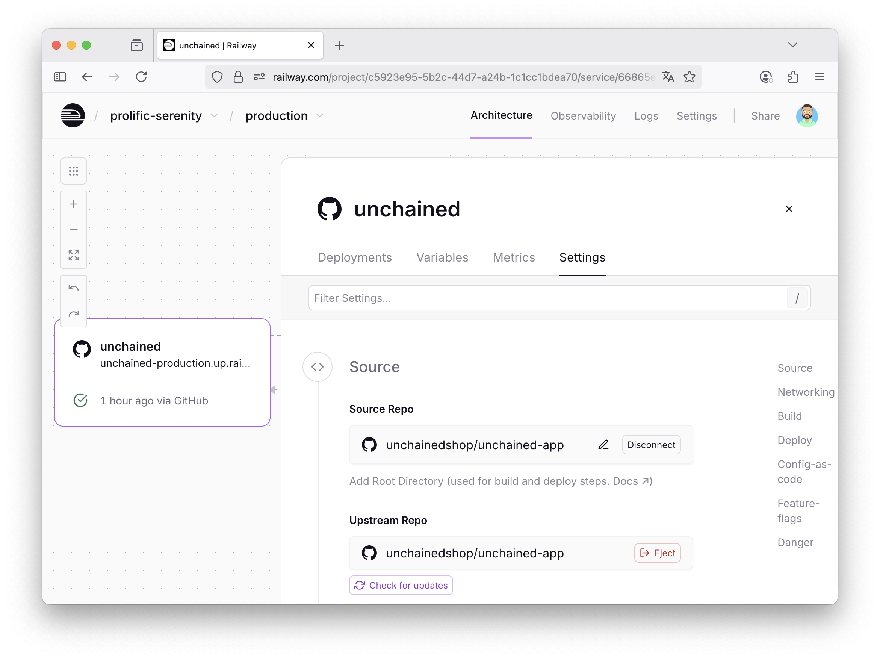Jump to the Networking settings section
This screenshot has height=660, width=880.
point(806,392)
